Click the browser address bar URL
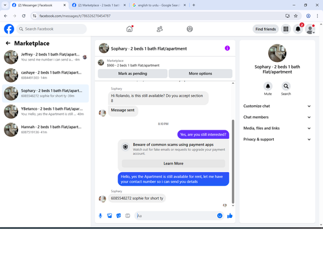Screen dimensions: 323x258 (x=75, y=16)
